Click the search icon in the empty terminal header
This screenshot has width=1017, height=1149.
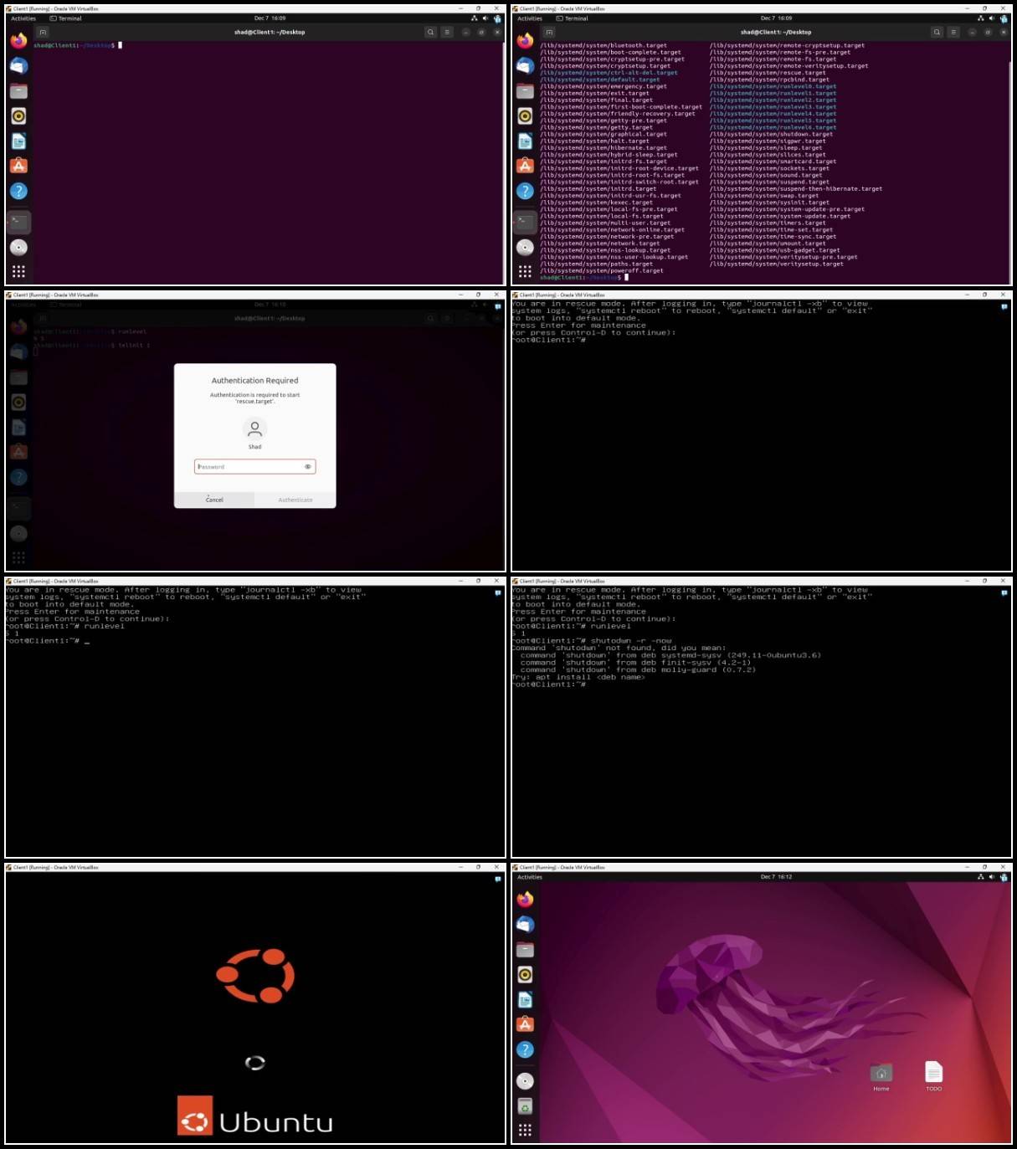430,32
